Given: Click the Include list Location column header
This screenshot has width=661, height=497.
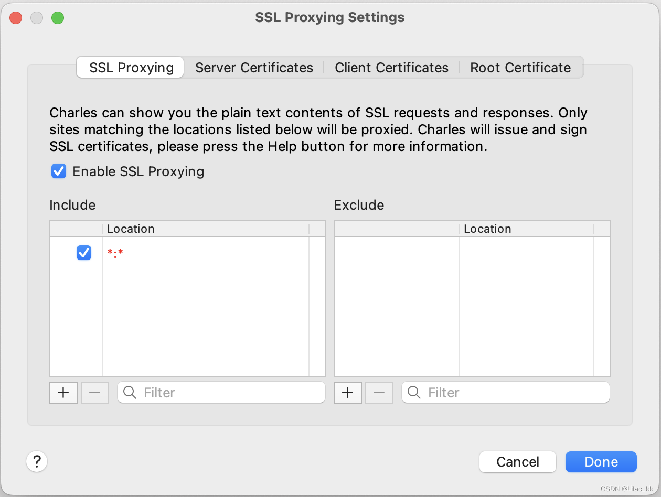Looking at the screenshot, I should [206, 229].
